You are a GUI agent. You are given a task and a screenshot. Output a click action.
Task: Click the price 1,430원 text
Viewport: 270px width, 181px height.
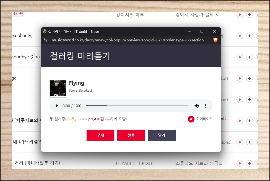[x=97, y=119]
